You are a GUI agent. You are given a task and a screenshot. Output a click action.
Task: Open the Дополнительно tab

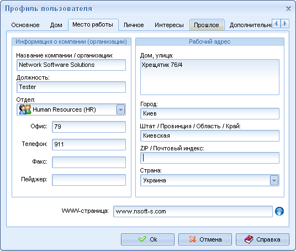click(x=250, y=25)
